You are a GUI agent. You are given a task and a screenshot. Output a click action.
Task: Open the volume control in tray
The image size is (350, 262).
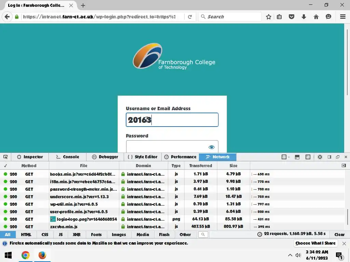tap(298, 255)
